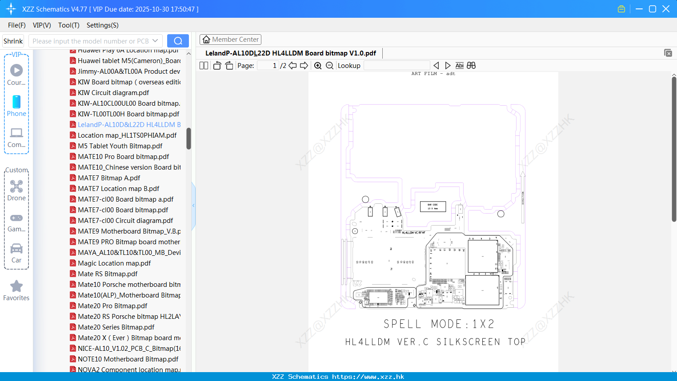Rotate page counterclockwise icon
Screen dimensions: 677x381
(217, 66)
